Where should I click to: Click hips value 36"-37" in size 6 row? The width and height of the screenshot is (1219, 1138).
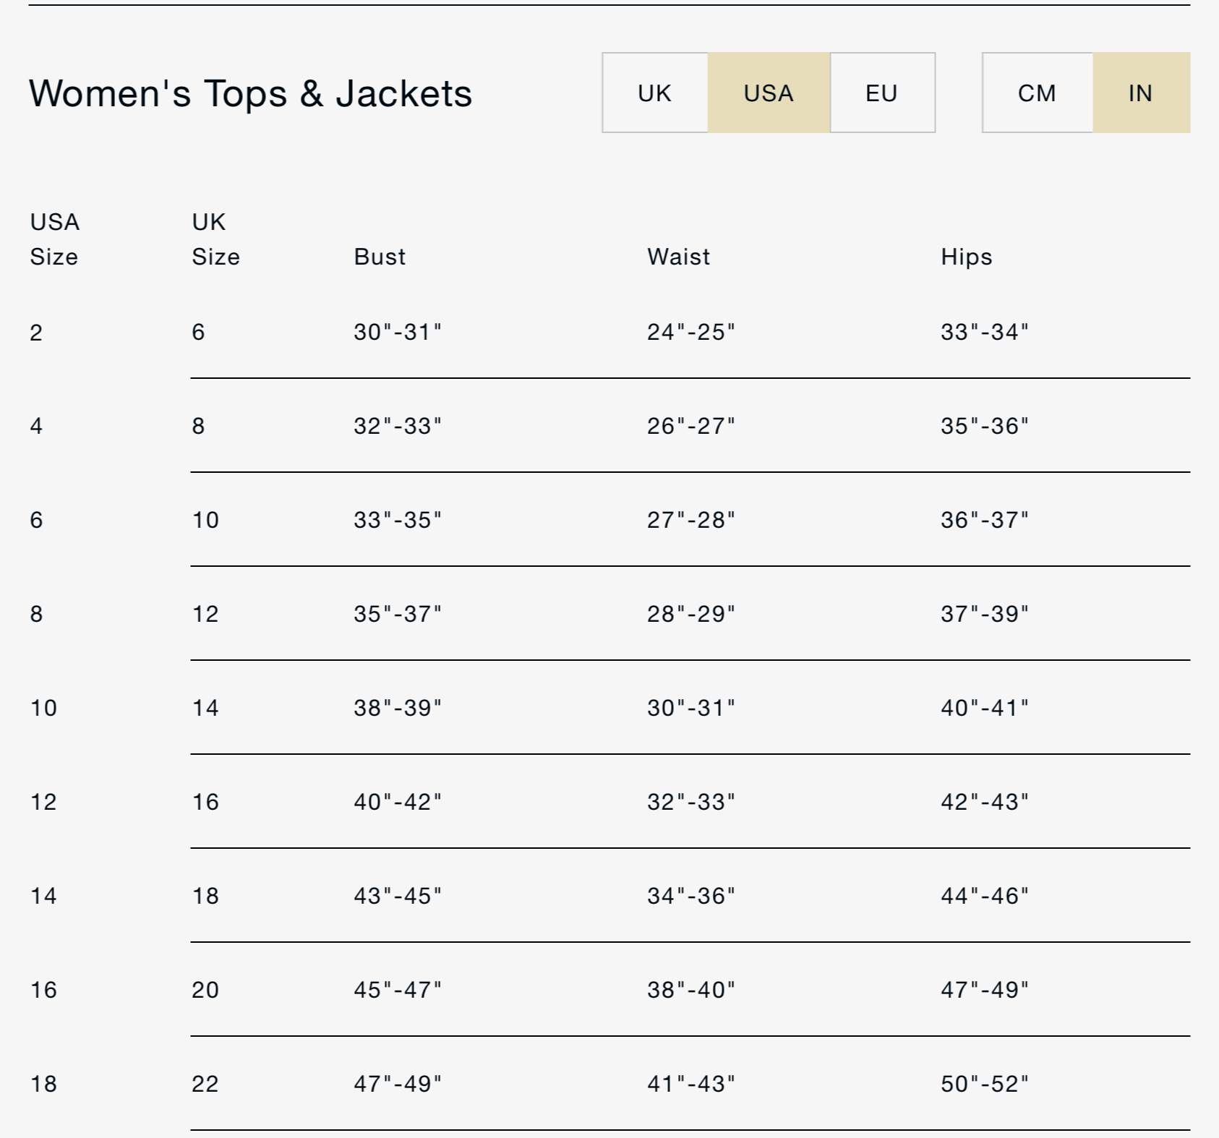(984, 520)
